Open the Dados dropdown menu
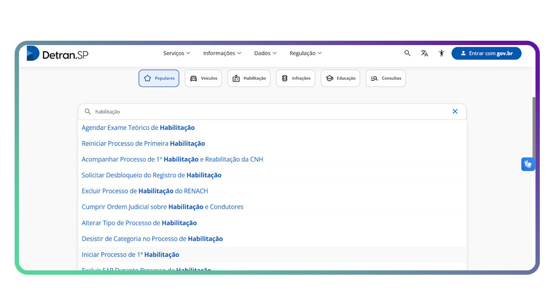Image resolution: width=555 pixels, height=291 pixels. 265,53
